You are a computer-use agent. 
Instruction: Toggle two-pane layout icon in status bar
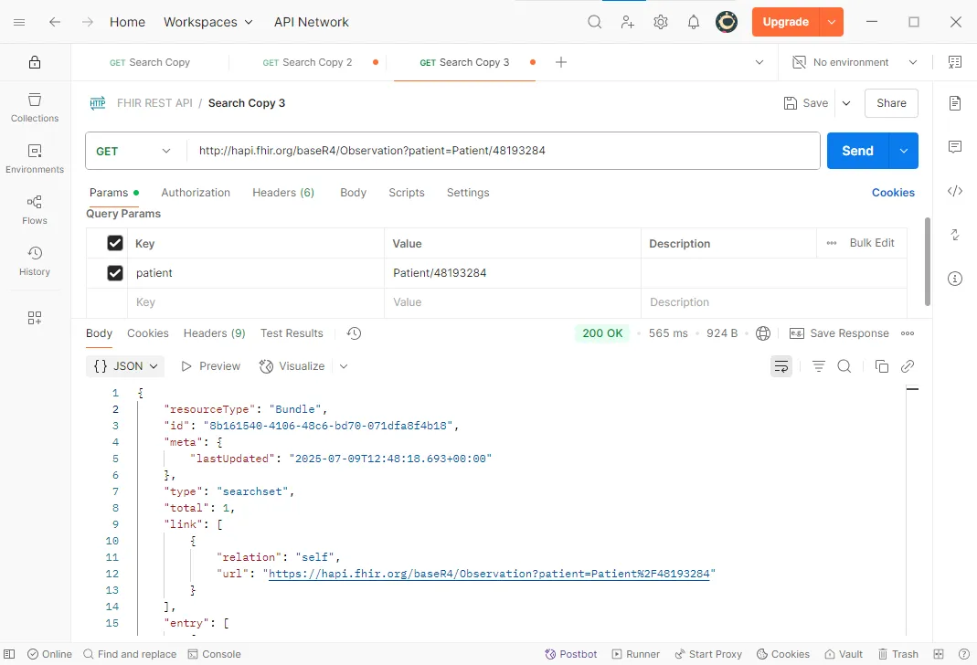pyautogui.click(x=939, y=654)
